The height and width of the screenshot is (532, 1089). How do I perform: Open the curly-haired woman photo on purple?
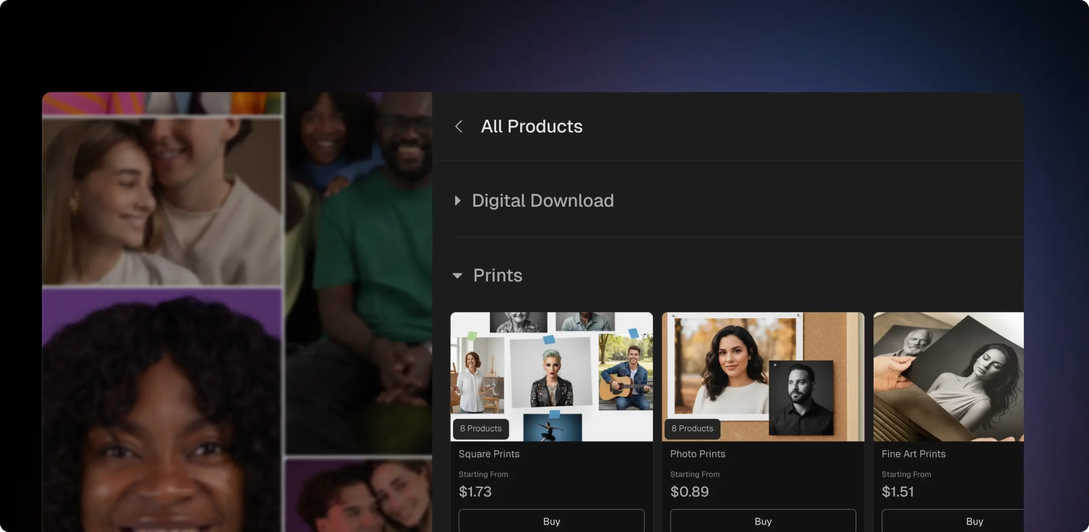[162, 410]
